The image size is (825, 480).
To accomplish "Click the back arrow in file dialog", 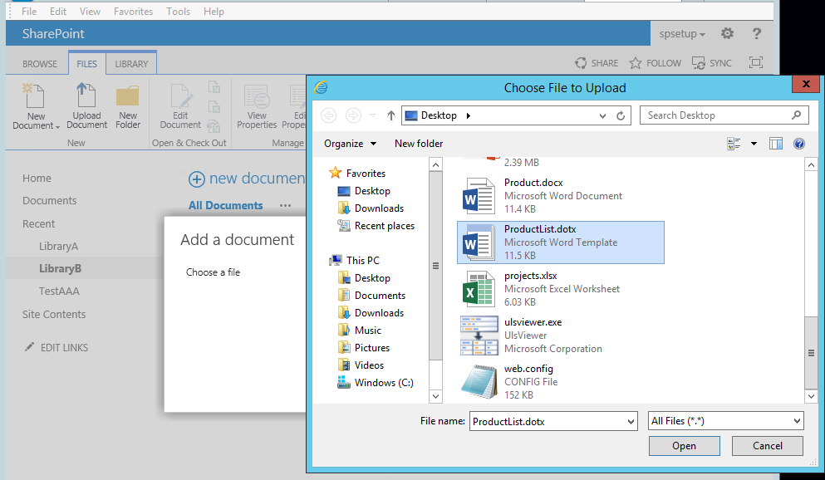I will coord(329,115).
